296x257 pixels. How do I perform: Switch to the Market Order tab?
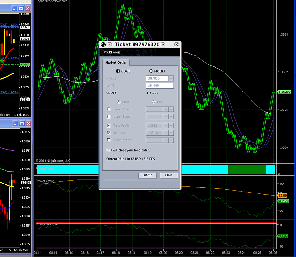pyautogui.click(x=116, y=63)
